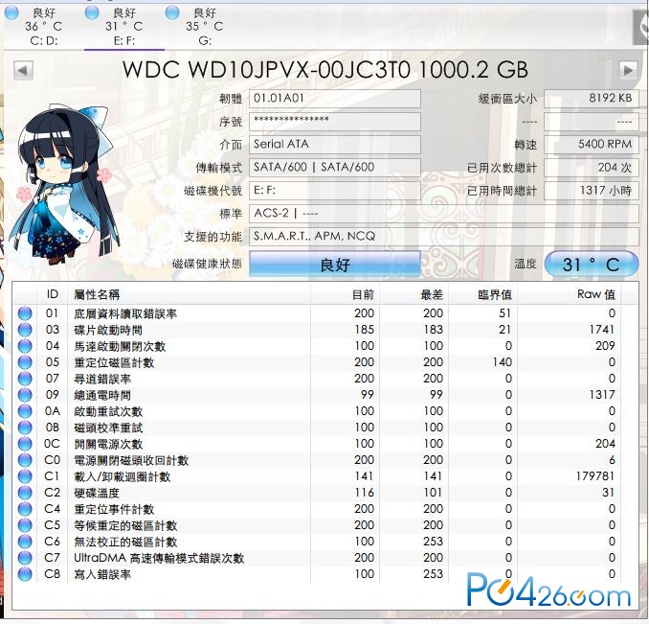Select the G: disk tab
Screen dimensions: 649x624
click(205, 27)
